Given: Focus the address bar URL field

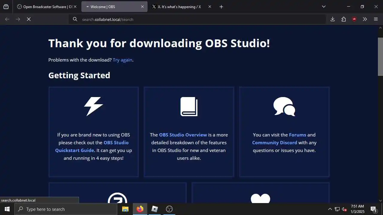Looking at the screenshot, I should [x=197, y=19].
